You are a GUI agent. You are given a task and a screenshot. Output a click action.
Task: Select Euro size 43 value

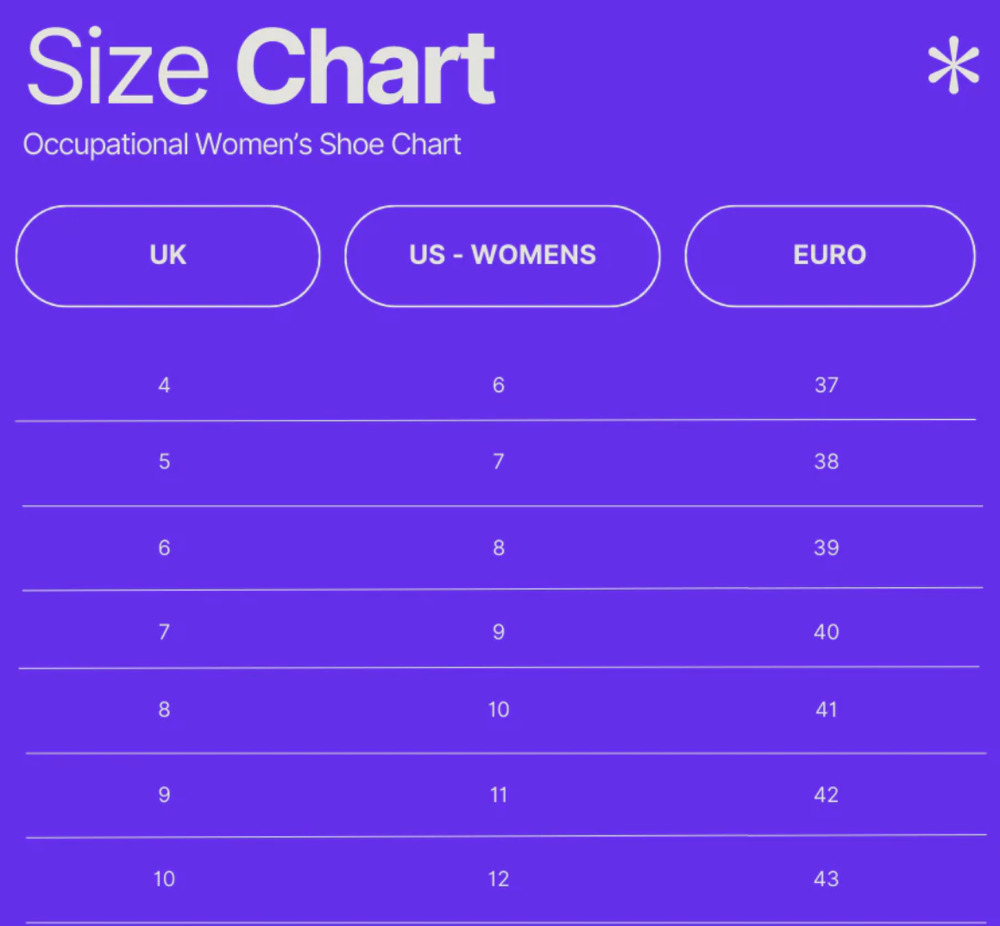coord(826,879)
